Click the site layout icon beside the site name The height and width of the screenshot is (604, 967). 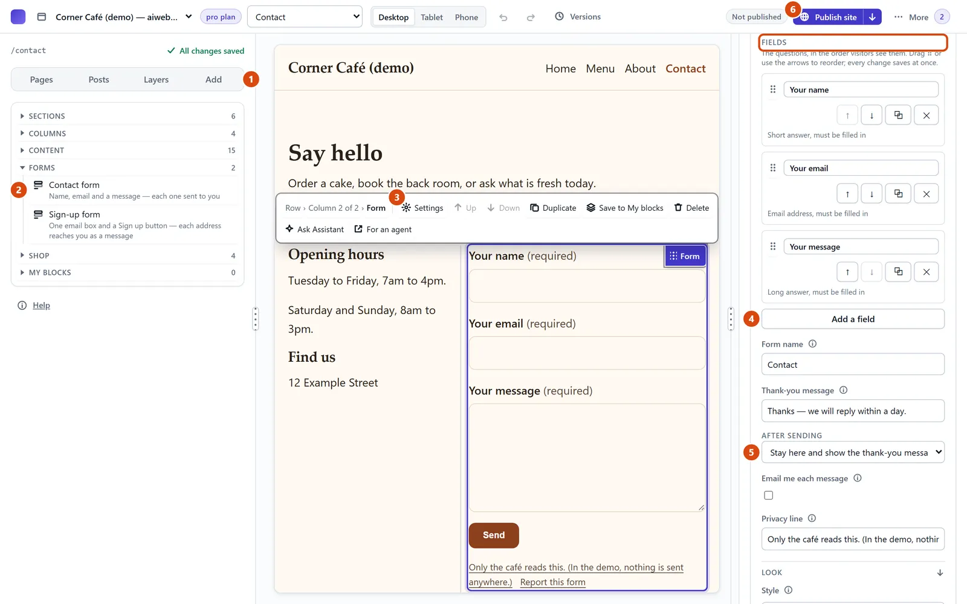(42, 17)
